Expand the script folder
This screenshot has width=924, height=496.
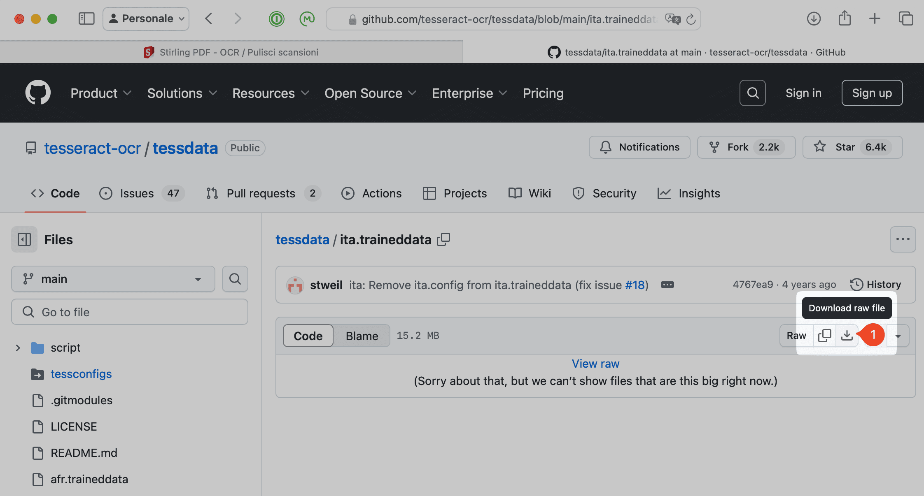[18, 348]
